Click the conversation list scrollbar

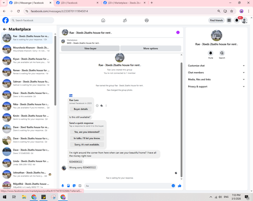tap(55, 70)
